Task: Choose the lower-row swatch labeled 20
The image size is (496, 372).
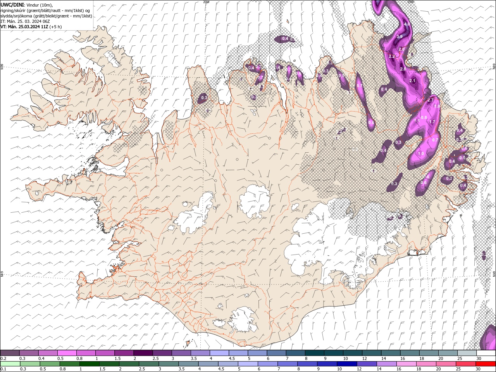Action: click(446, 364)
